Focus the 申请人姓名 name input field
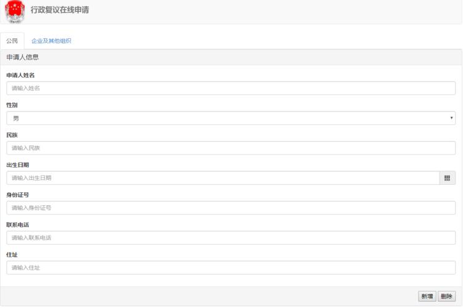The width and height of the screenshot is (463, 308). click(231, 88)
